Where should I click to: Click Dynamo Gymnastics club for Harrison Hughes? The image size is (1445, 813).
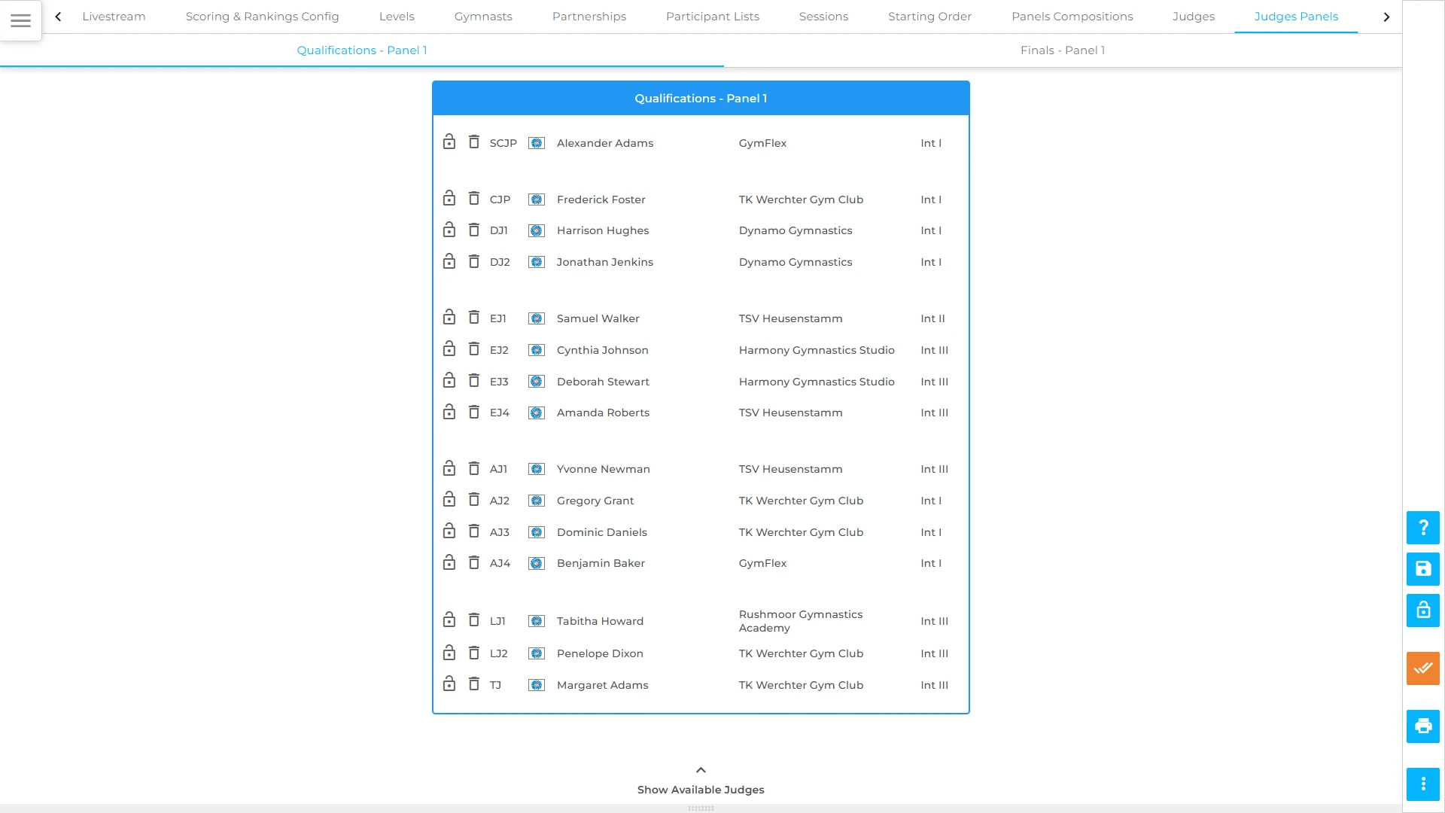click(x=796, y=230)
